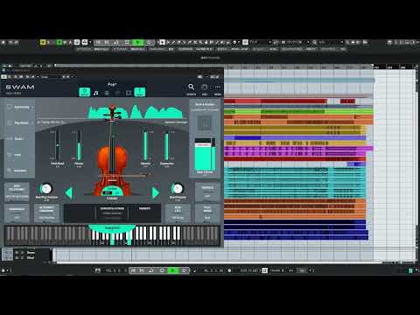Adjust the leftmost vertical slider of violin
Image resolution: width=420 pixels, height=315 pixels.
point(58,146)
